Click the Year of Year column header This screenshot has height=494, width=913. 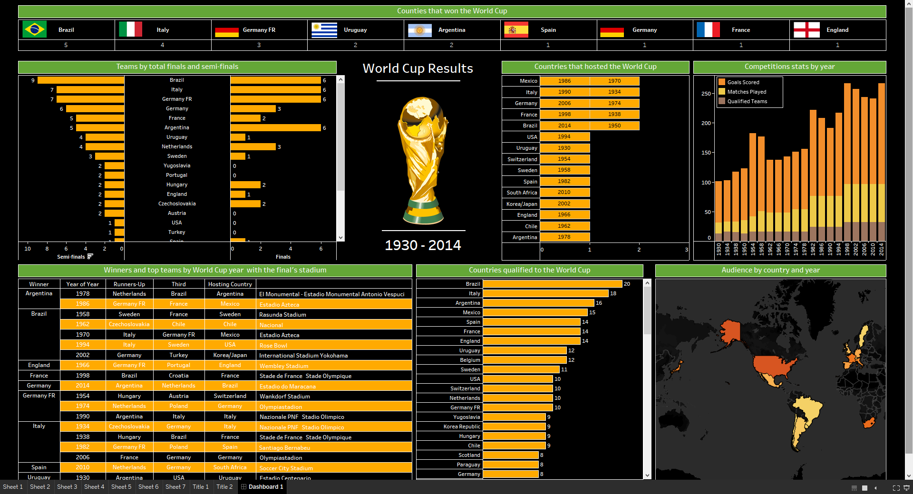pyautogui.click(x=83, y=284)
